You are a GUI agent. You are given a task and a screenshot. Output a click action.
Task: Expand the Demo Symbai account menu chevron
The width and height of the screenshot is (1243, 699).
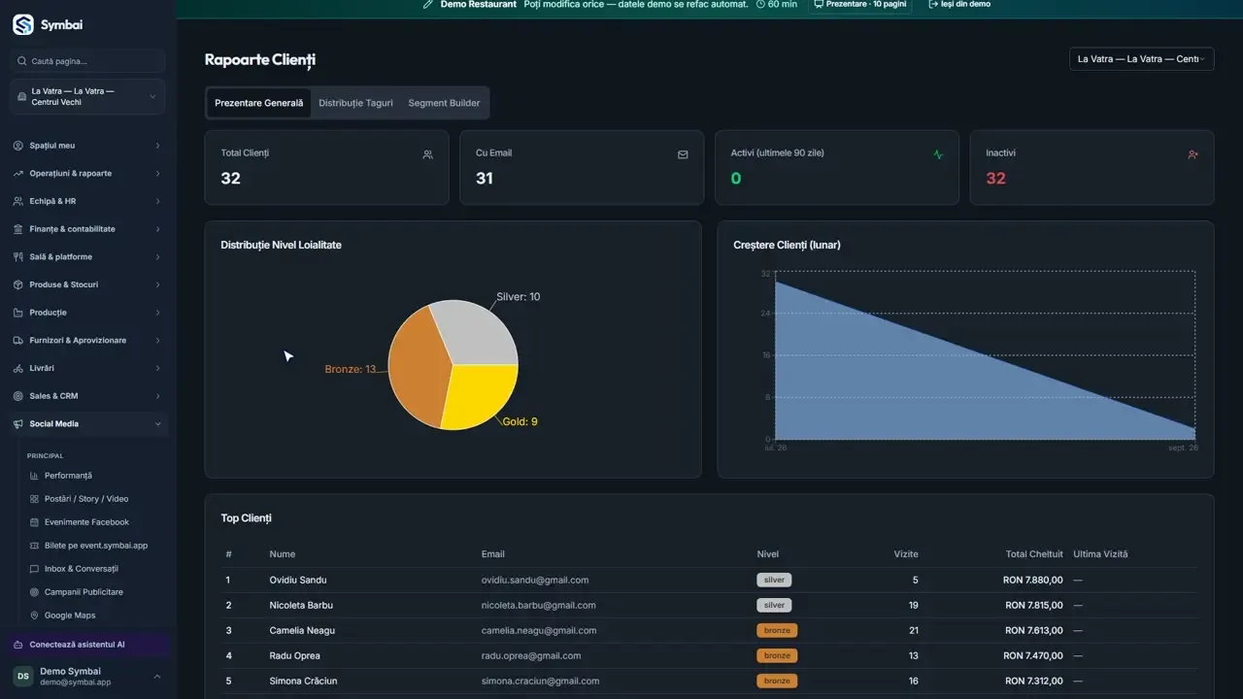click(x=157, y=677)
